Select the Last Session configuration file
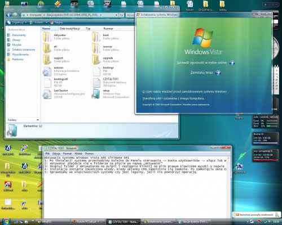282x225 pixels. tap(64, 94)
